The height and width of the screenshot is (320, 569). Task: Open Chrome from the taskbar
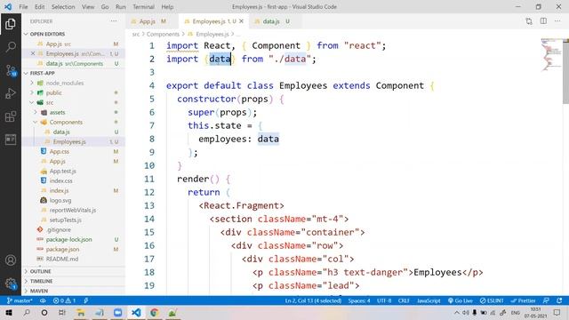coord(154,312)
